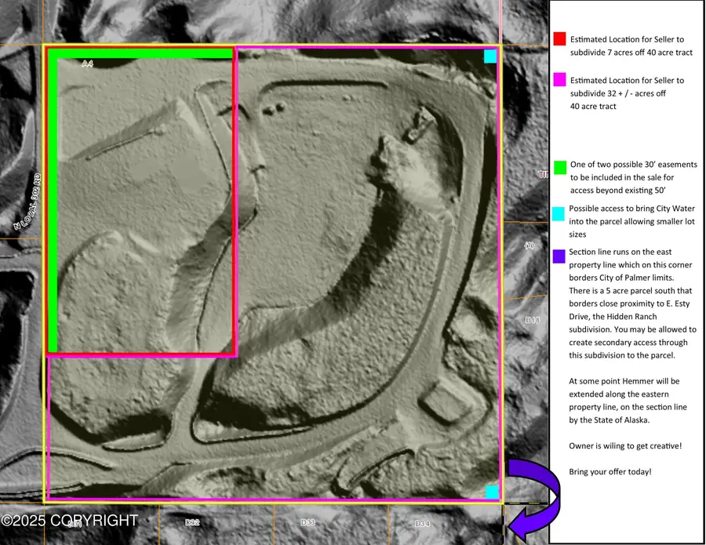Select the D33 parcel label
Viewport: 706px width, 545px height.
click(x=308, y=522)
